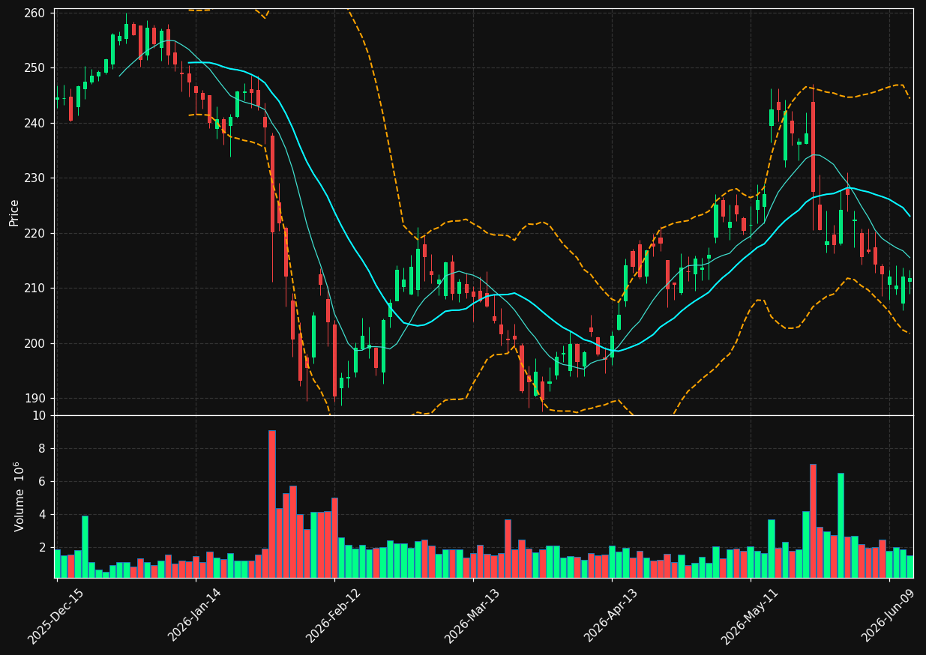This screenshot has width=926, height=655.
Task: Click the Volume 10⁶ axis title
Action: (x=19, y=496)
